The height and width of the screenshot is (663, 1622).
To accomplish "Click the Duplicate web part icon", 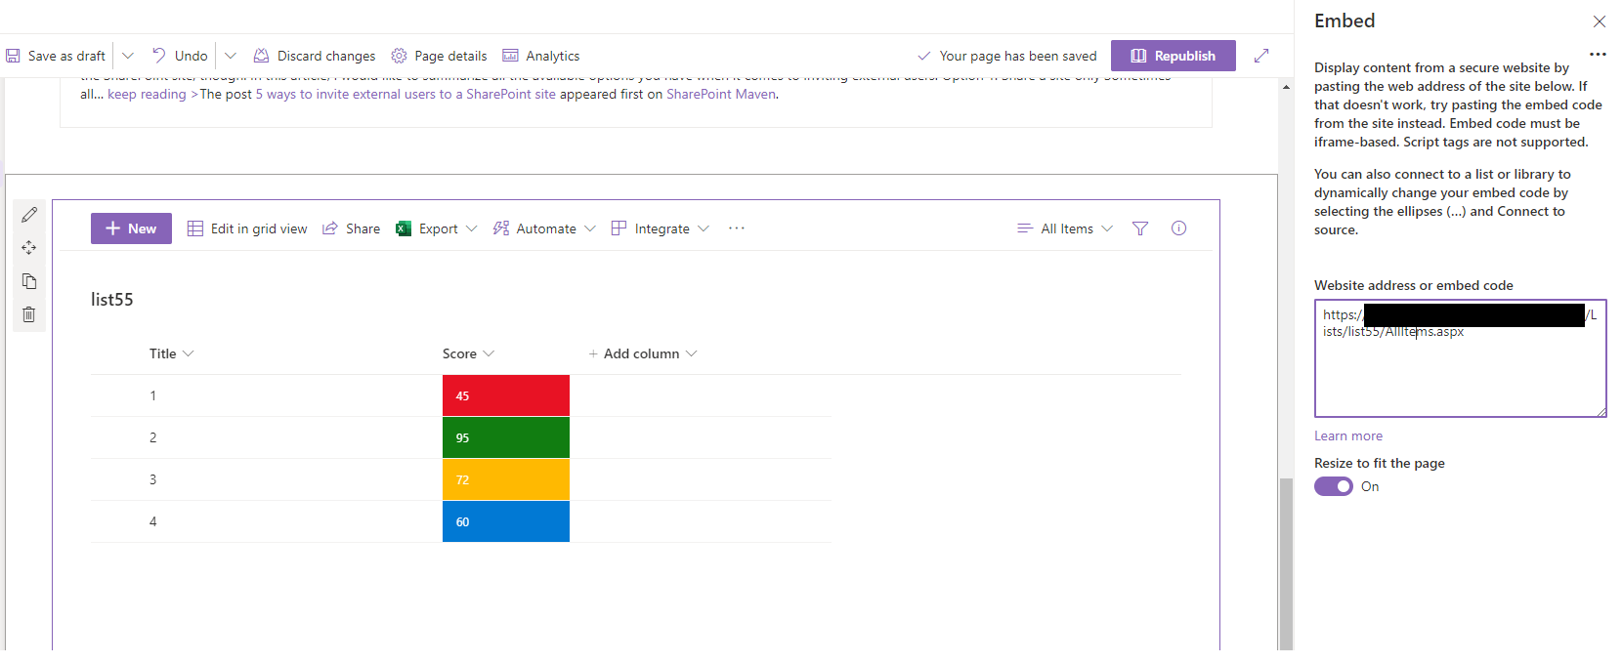I will click(29, 281).
